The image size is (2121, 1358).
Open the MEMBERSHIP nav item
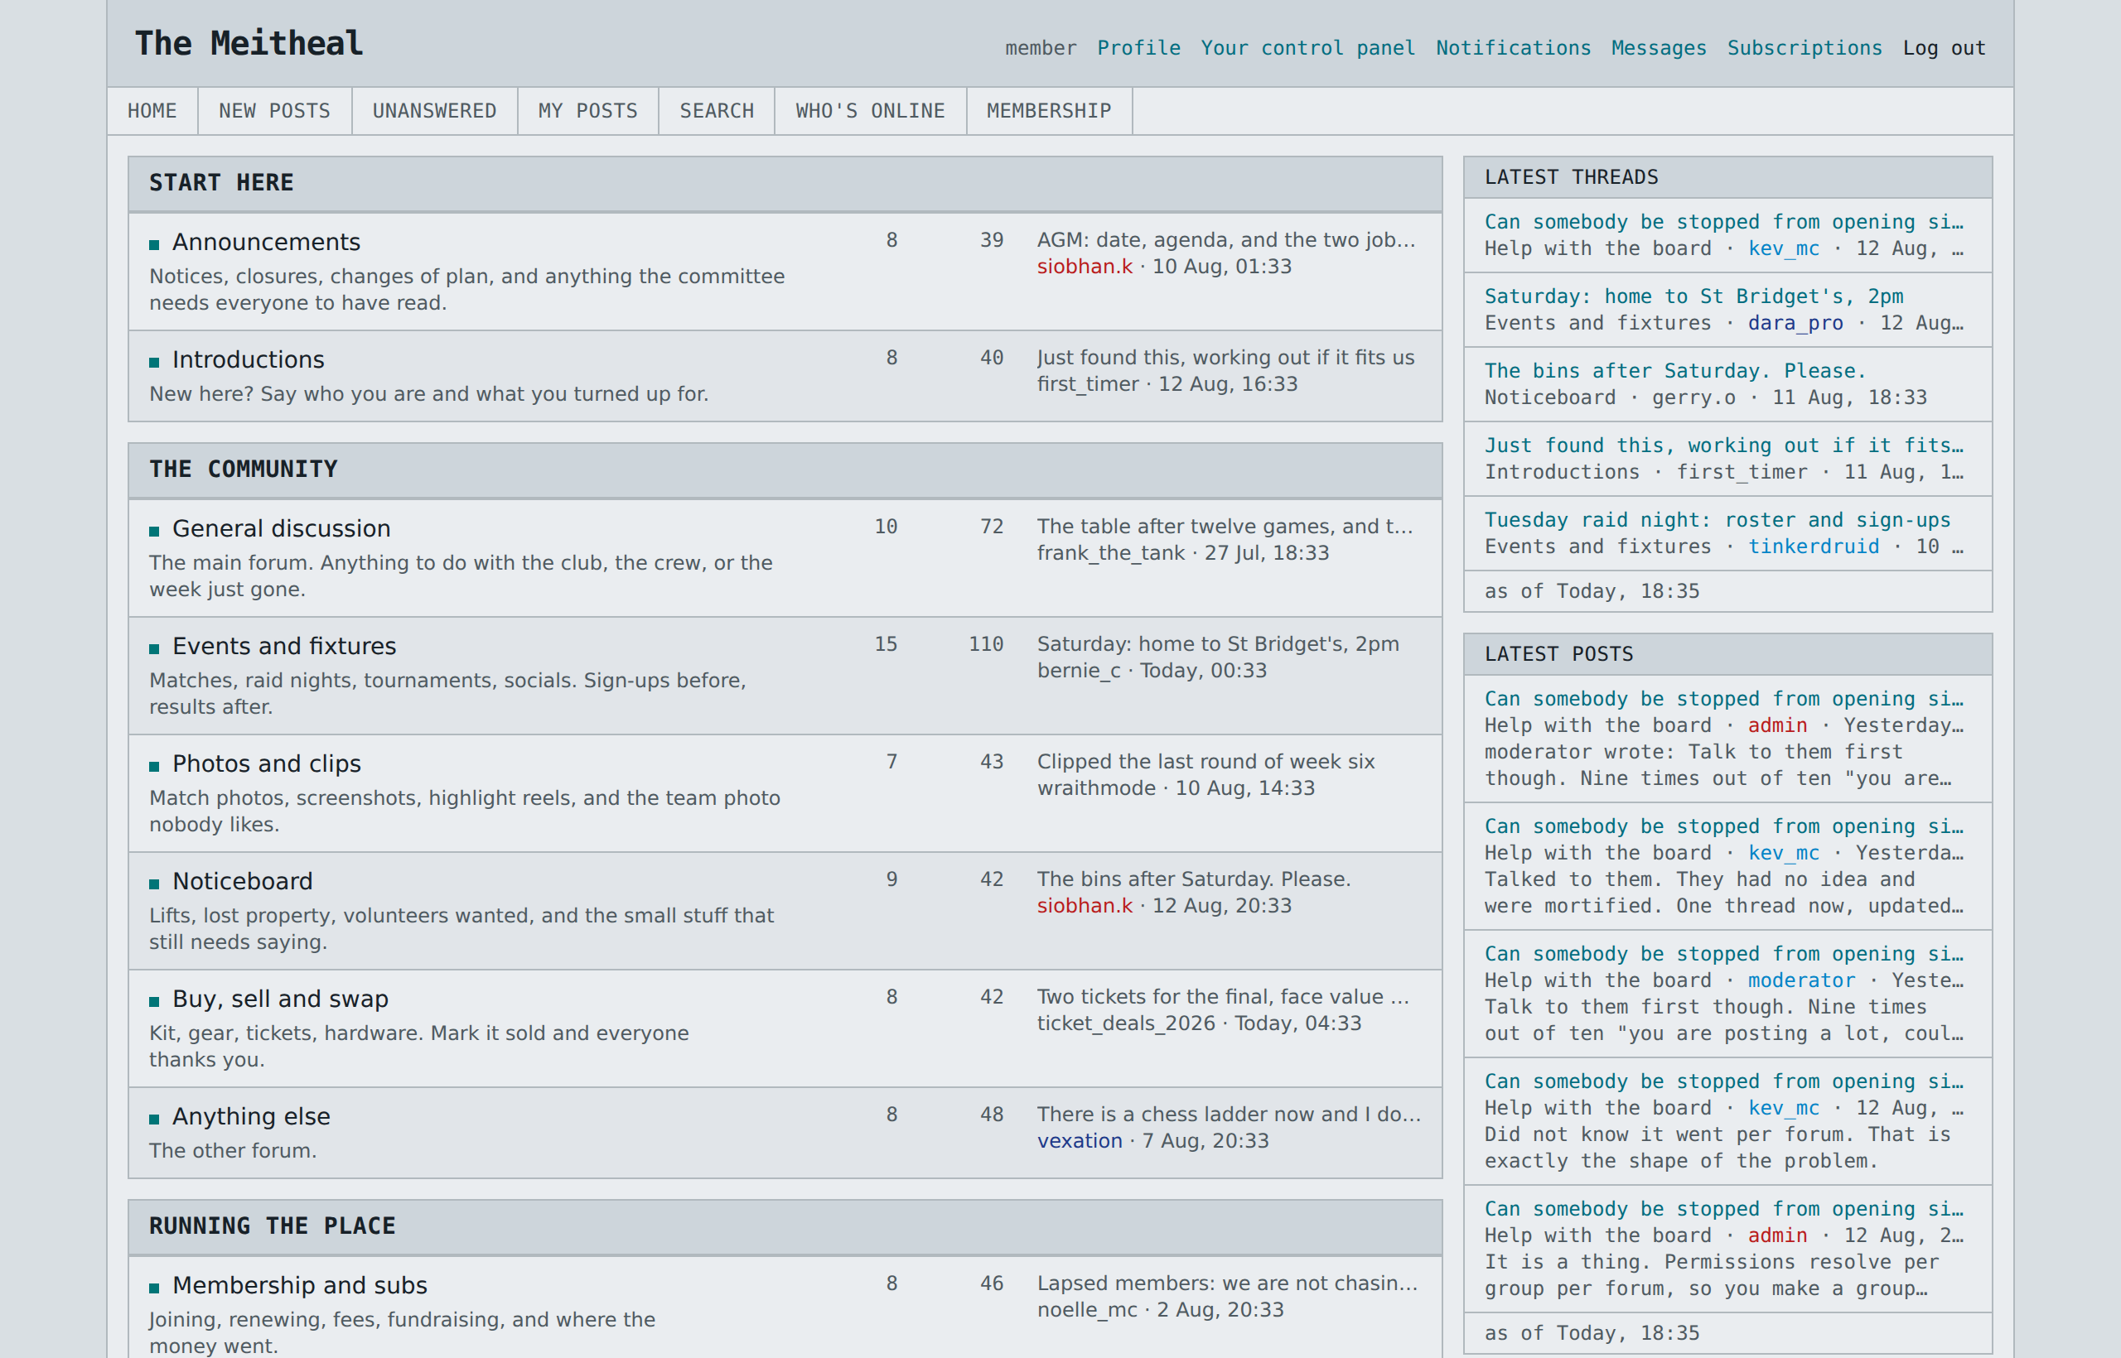click(1049, 111)
